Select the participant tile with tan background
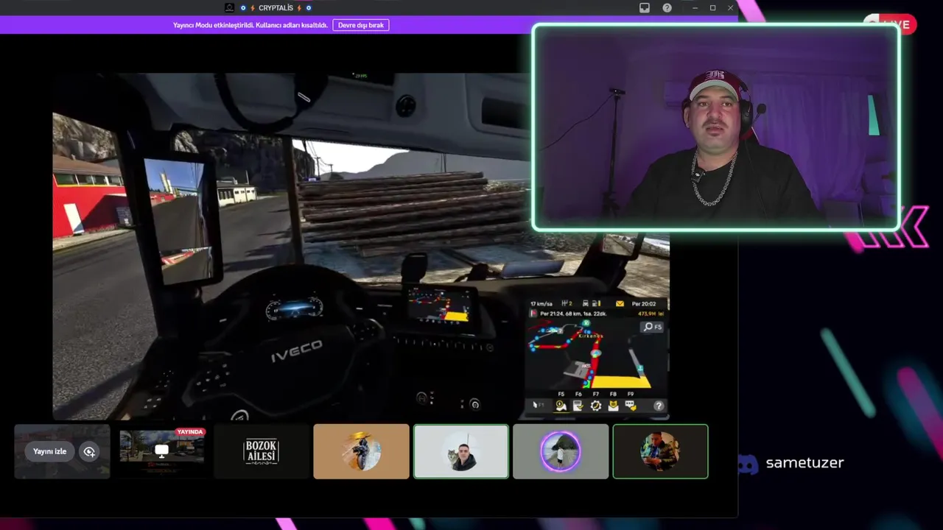 (x=361, y=451)
